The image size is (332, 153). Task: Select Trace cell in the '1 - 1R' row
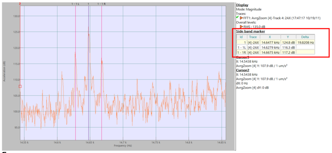[253, 52]
